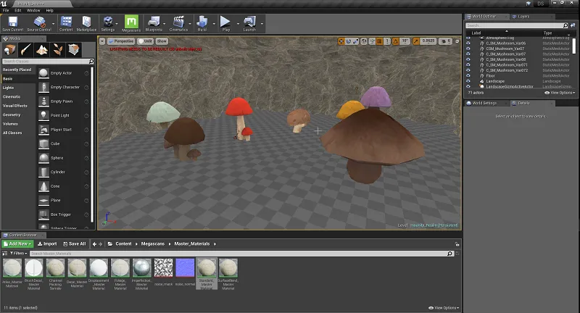Hide the Floor actor with eye icon
The height and width of the screenshot is (313, 580).
468,75
